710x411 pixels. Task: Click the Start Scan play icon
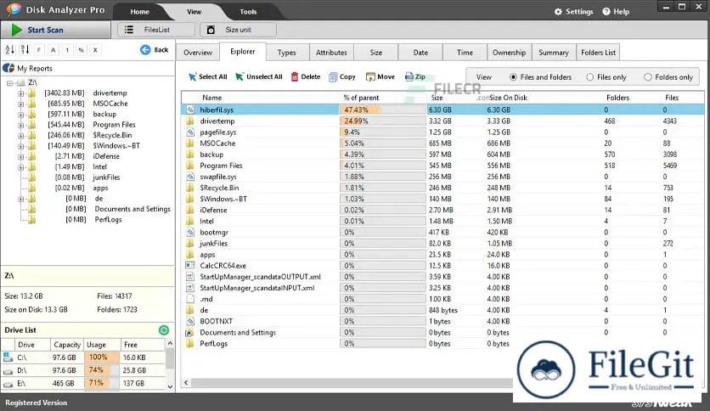17,30
